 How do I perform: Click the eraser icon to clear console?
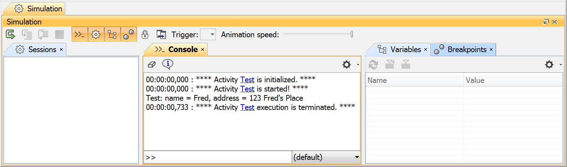pyautogui.click(x=152, y=64)
